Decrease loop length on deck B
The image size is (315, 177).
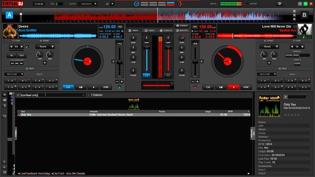(x=292, y=47)
